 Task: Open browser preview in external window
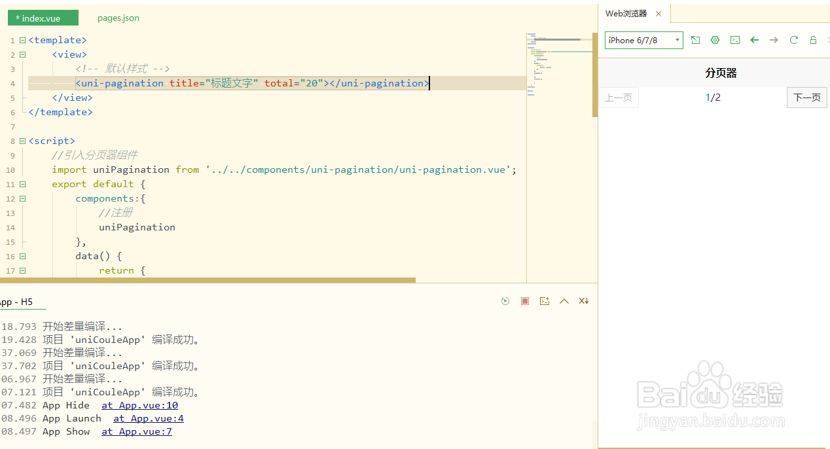click(x=695, y=40)
